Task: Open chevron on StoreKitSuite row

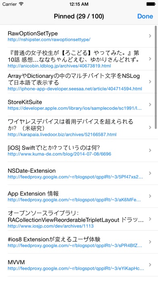Action: [x=150, y=105]
